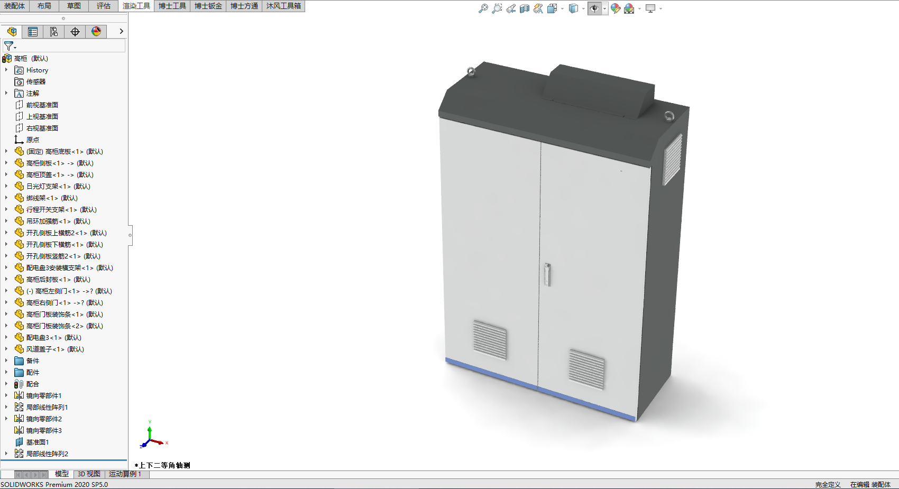Open the DisplayManager tab
Image resolution: width=899 pixels, height=489 pixels.
click(96, 32)
